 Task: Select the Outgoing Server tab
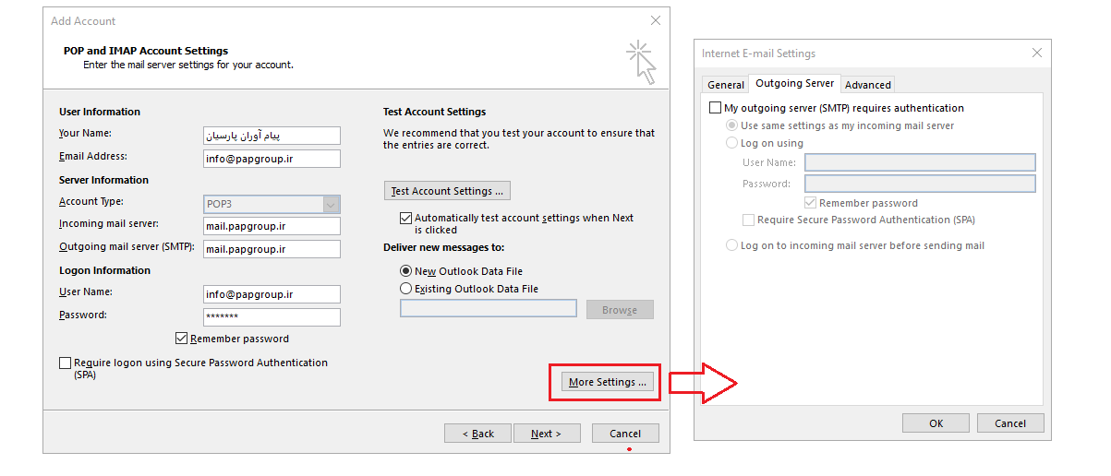[794, 83]
